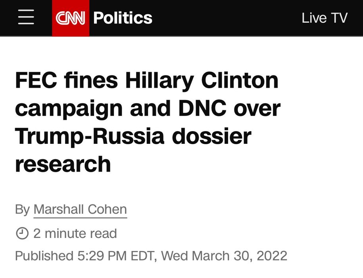363x278 pixels.
Task: Open Live TV
Action: coord(325,18)
